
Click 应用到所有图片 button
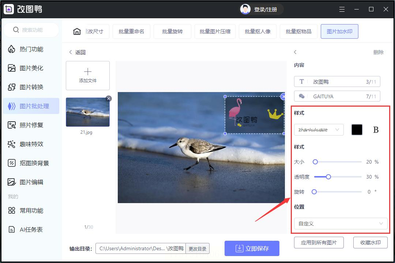[x=319, y=243]
